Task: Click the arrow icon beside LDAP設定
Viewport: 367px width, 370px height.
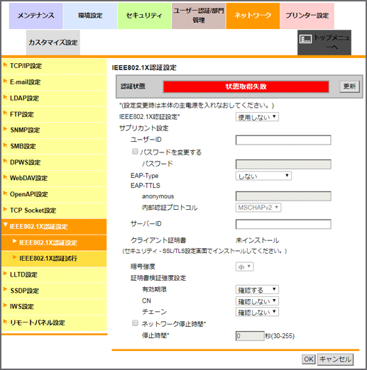Action: (5, 97)
